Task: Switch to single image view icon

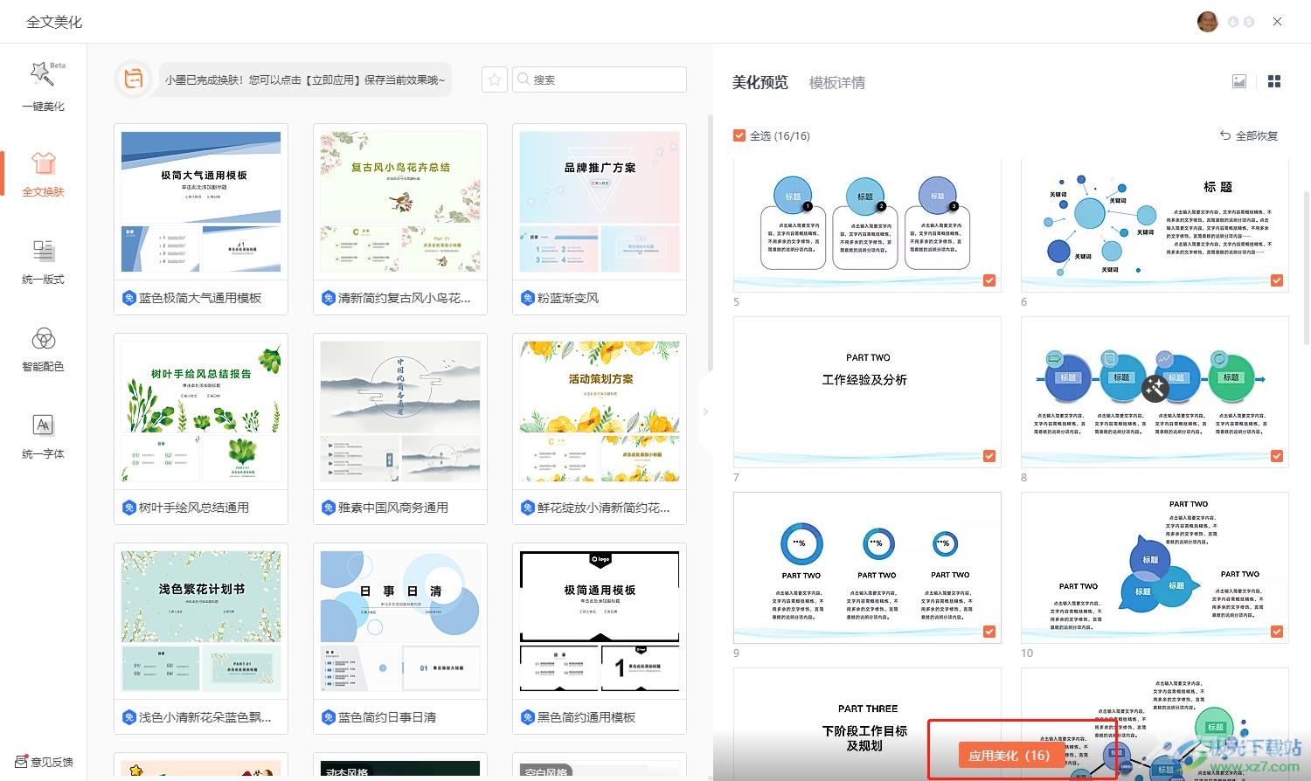Action: click(x=1239, y=81)
